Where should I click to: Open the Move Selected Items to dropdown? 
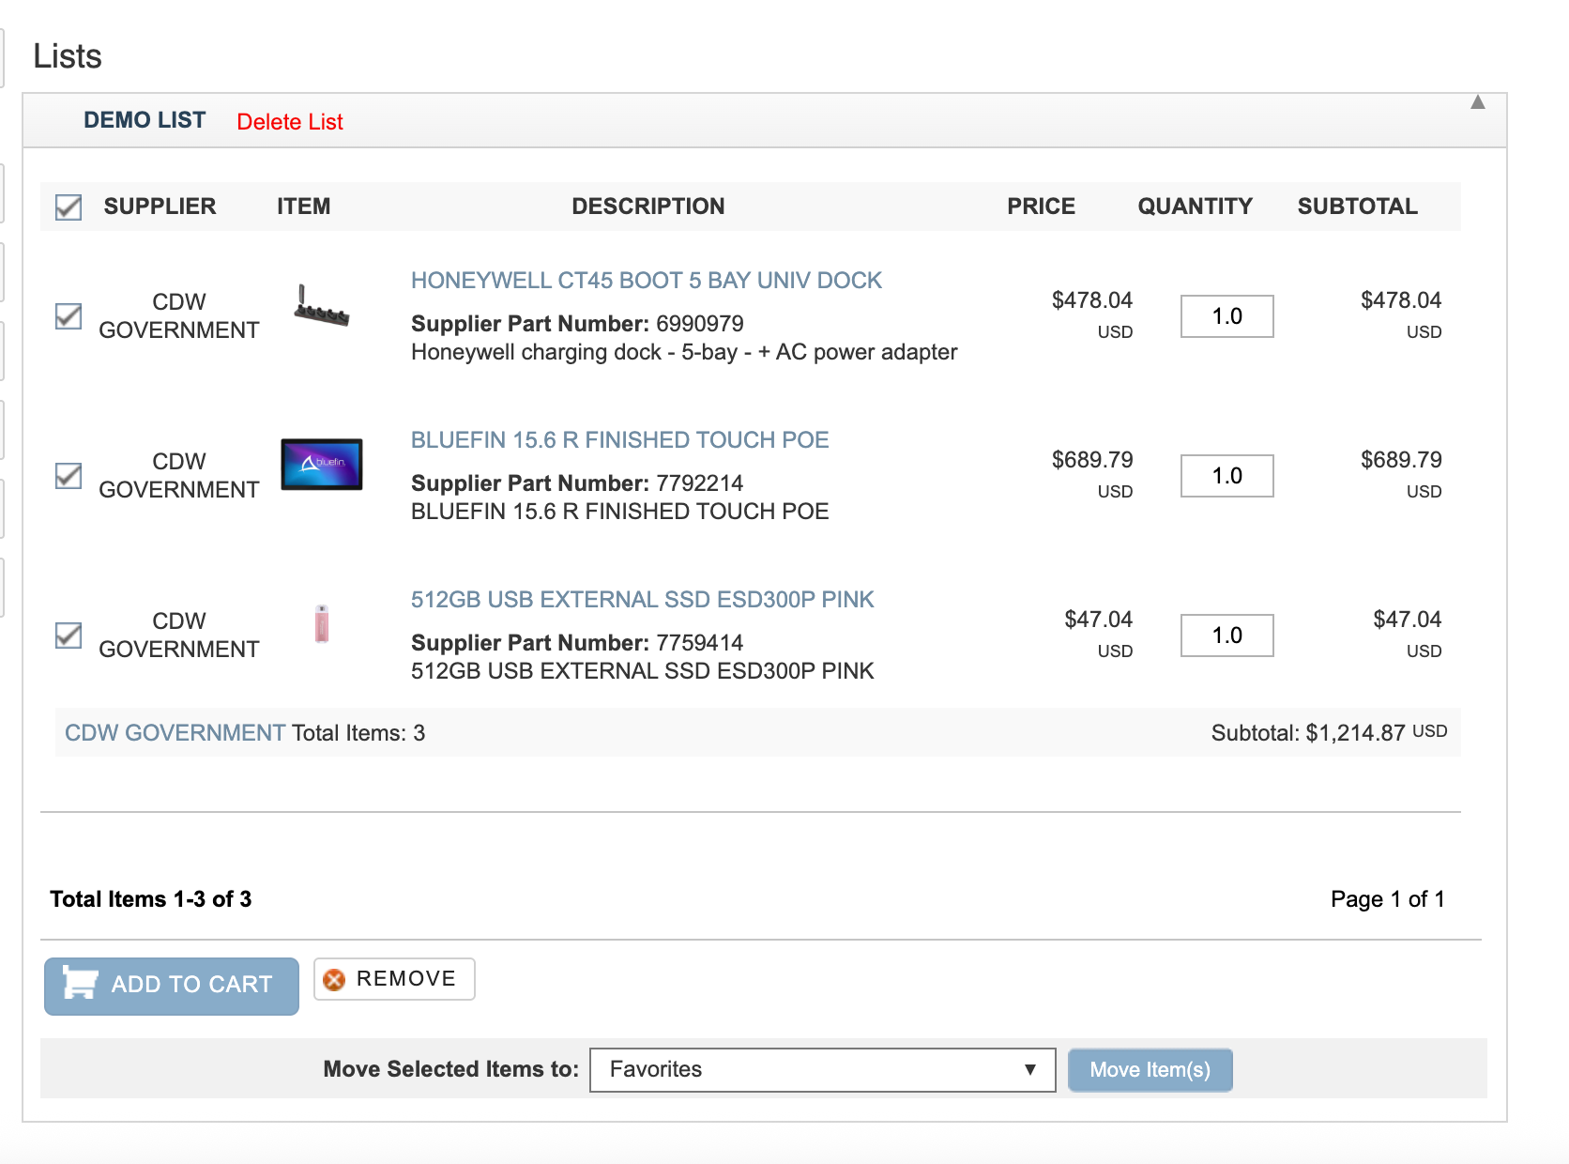(x=823, y=1070)
